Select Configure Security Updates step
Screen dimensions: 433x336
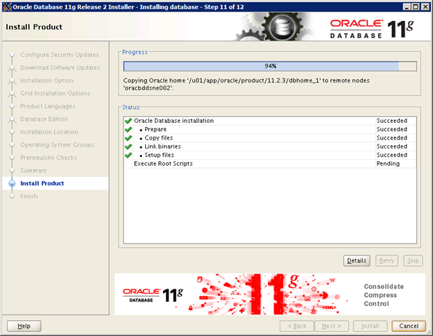pyautogui.click(x=60, y=55)
